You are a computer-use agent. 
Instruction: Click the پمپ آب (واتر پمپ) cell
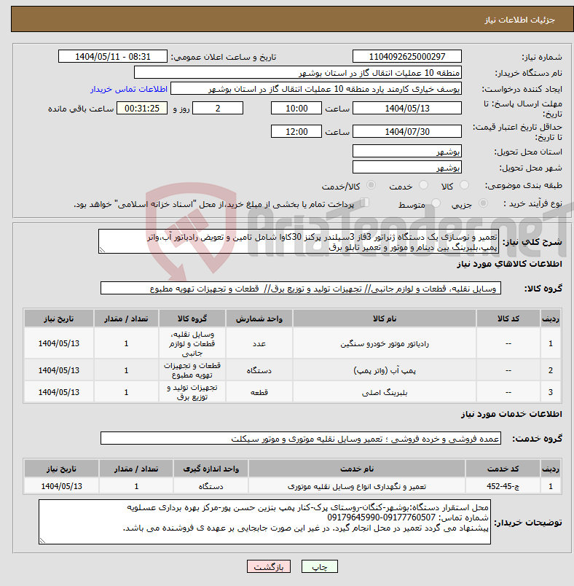pos(385,370)
